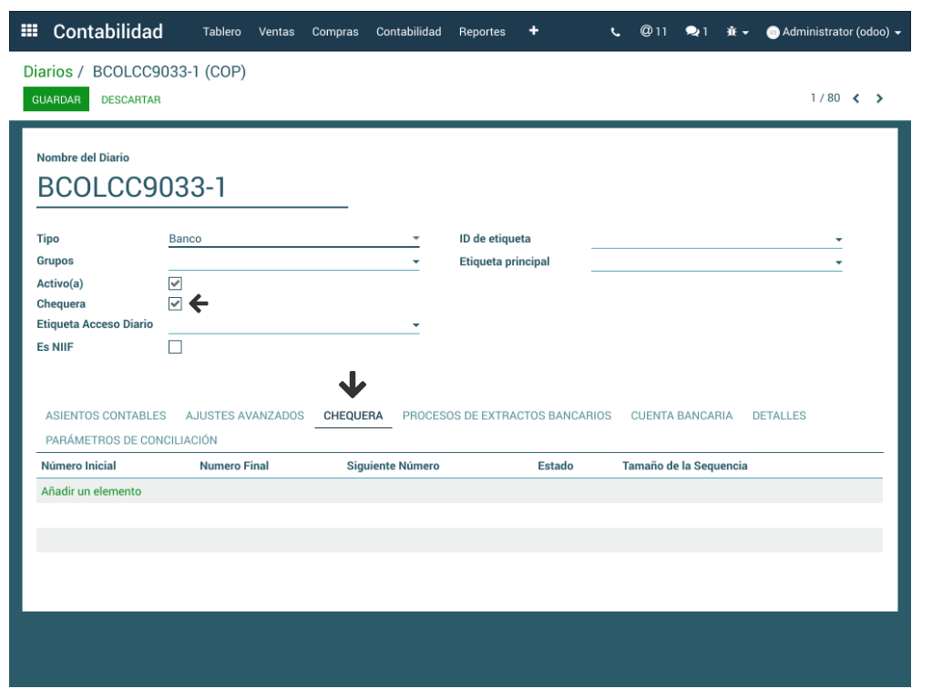Switch to the Cuenta Bancaria tab

681,416
